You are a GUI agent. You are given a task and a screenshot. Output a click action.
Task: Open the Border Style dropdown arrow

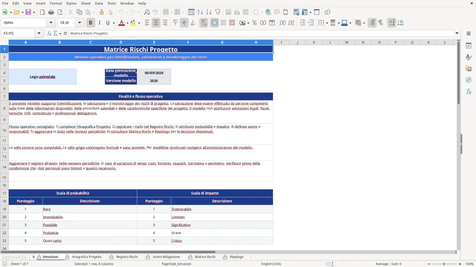(x=338, y=23)
